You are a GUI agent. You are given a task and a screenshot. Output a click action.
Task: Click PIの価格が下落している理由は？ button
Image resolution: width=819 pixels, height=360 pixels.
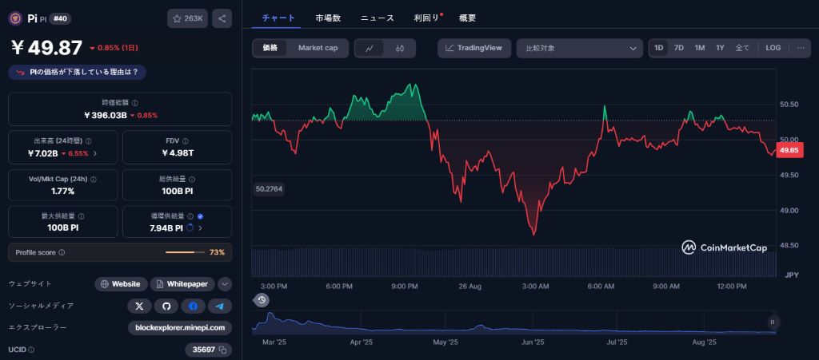pyautogui.click(x=78, y=73)
